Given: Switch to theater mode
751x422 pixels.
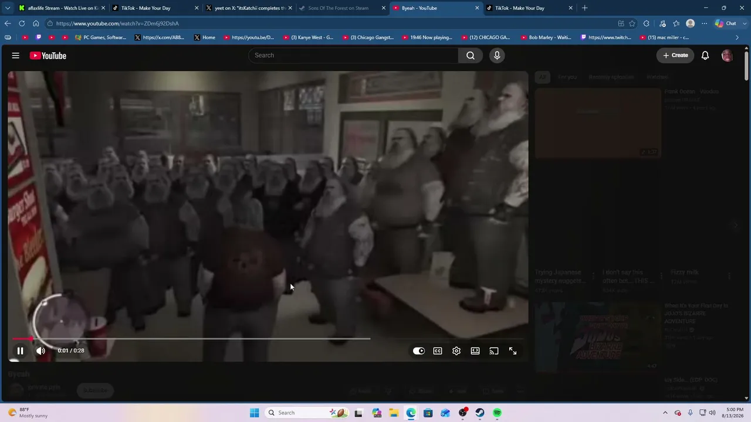Looking at the screenshot, I should tap(475, 350).
